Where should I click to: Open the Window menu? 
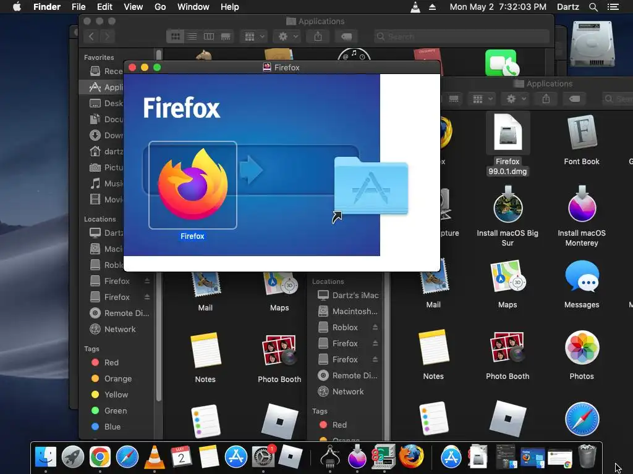[193, 7]
